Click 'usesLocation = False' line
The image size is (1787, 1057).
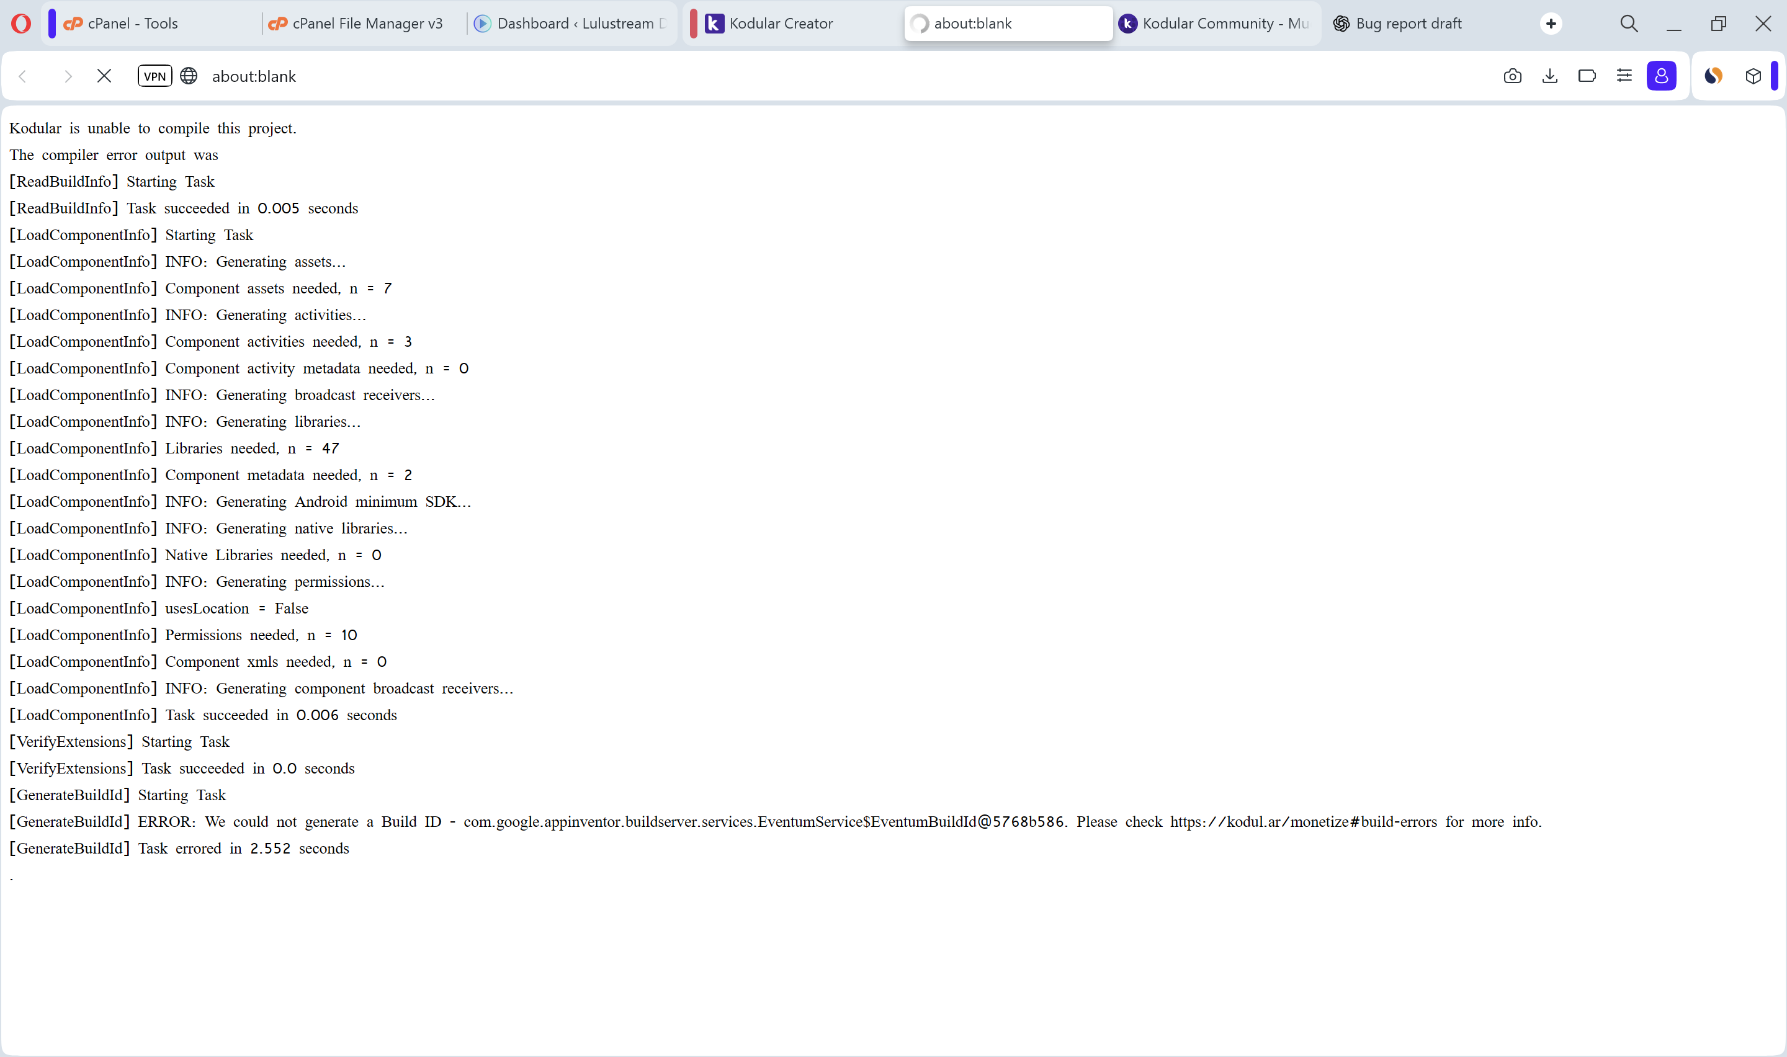(x=158, y=609)
